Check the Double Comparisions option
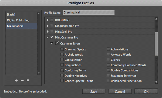 click(108, 70)
